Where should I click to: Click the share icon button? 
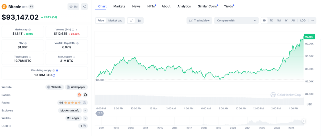click(x=84, y=7)
